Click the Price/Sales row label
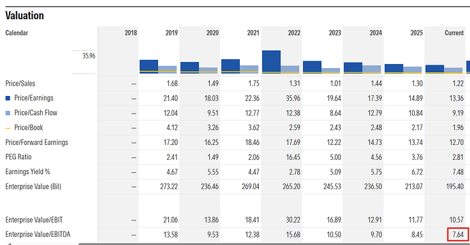 [x=20, y=83]
